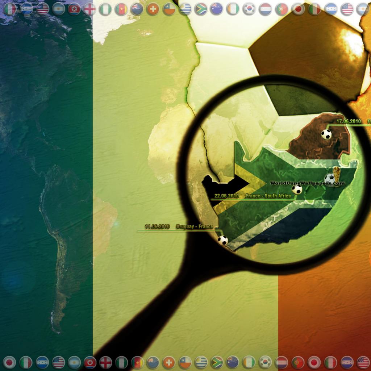Click the soccer ball below the 17.06.2010 label
The image size is (371, 371).
[x=326, y=134]
